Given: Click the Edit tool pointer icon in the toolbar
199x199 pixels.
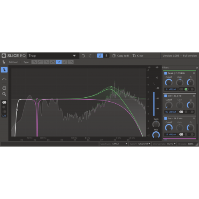Looking at the screenshot, I should [x=4, y=62].
